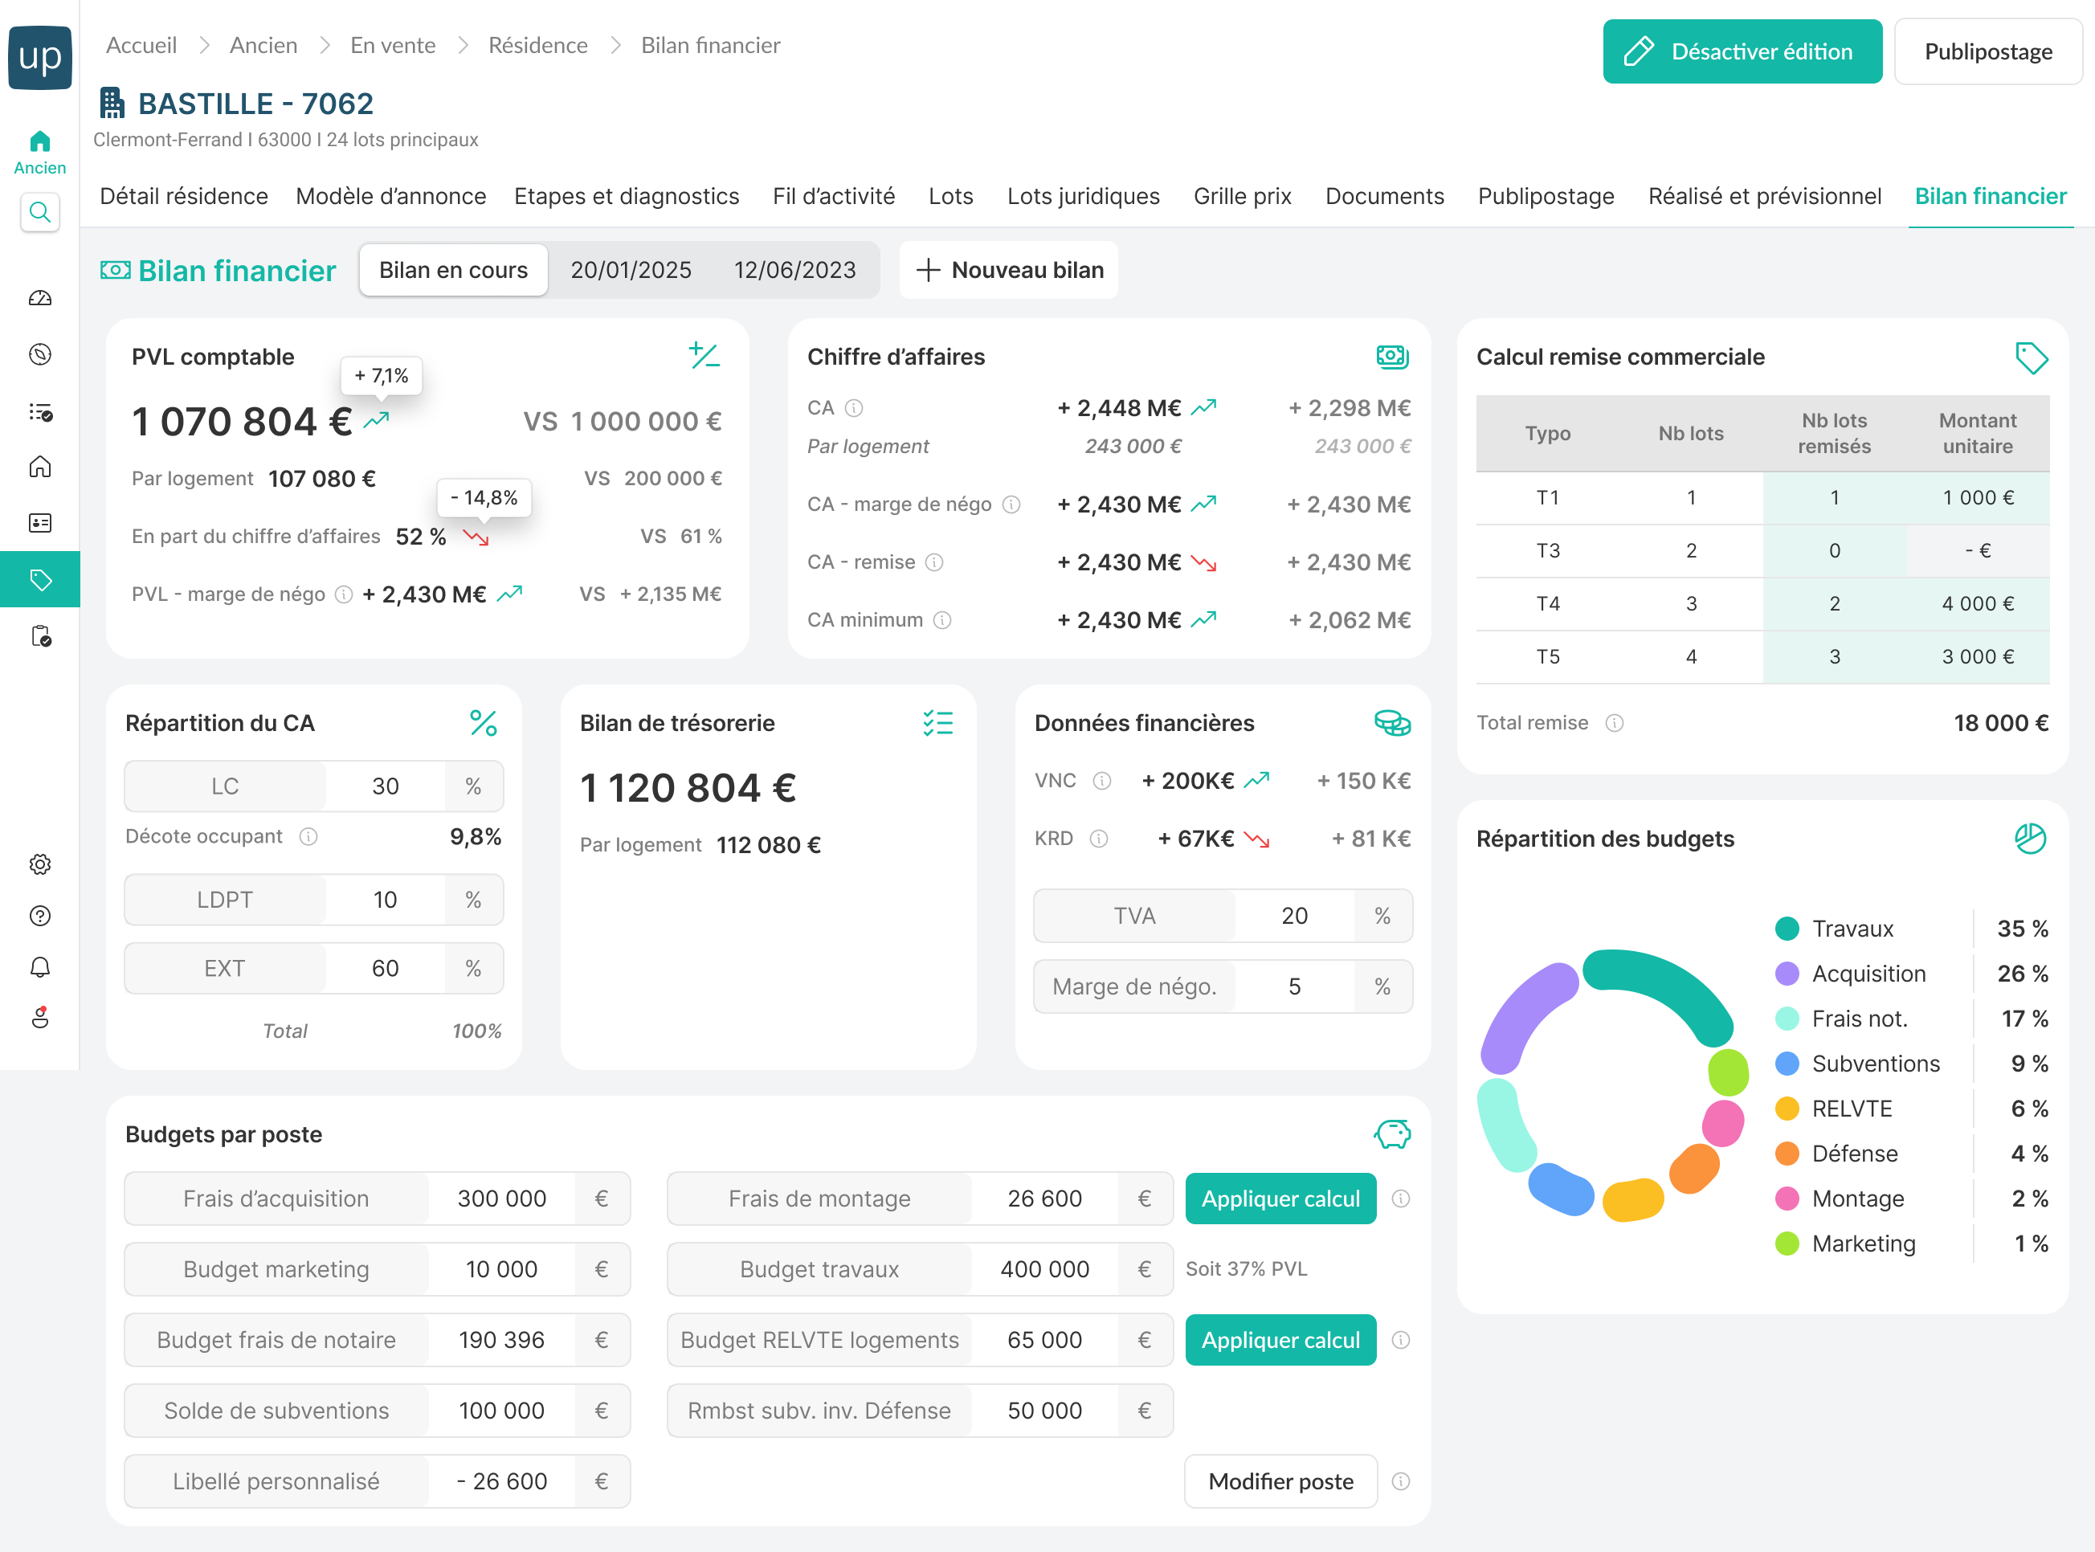The height and width of the screenshot is (1552, 2095).
Task: Click the piggy bank icon in Budgets par poste
Action: click(x=1392, y=1134)
